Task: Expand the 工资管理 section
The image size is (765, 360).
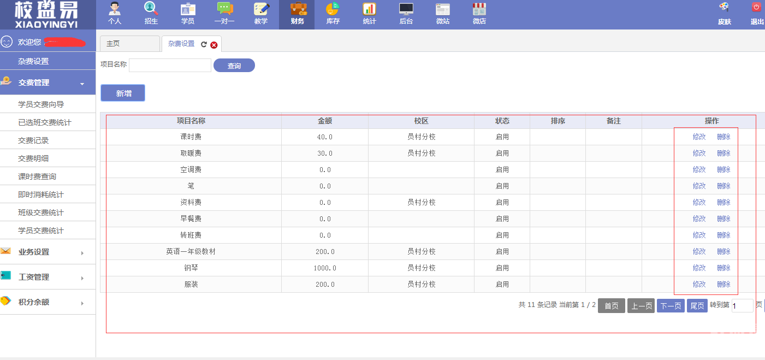Action: tap(48, 277)
